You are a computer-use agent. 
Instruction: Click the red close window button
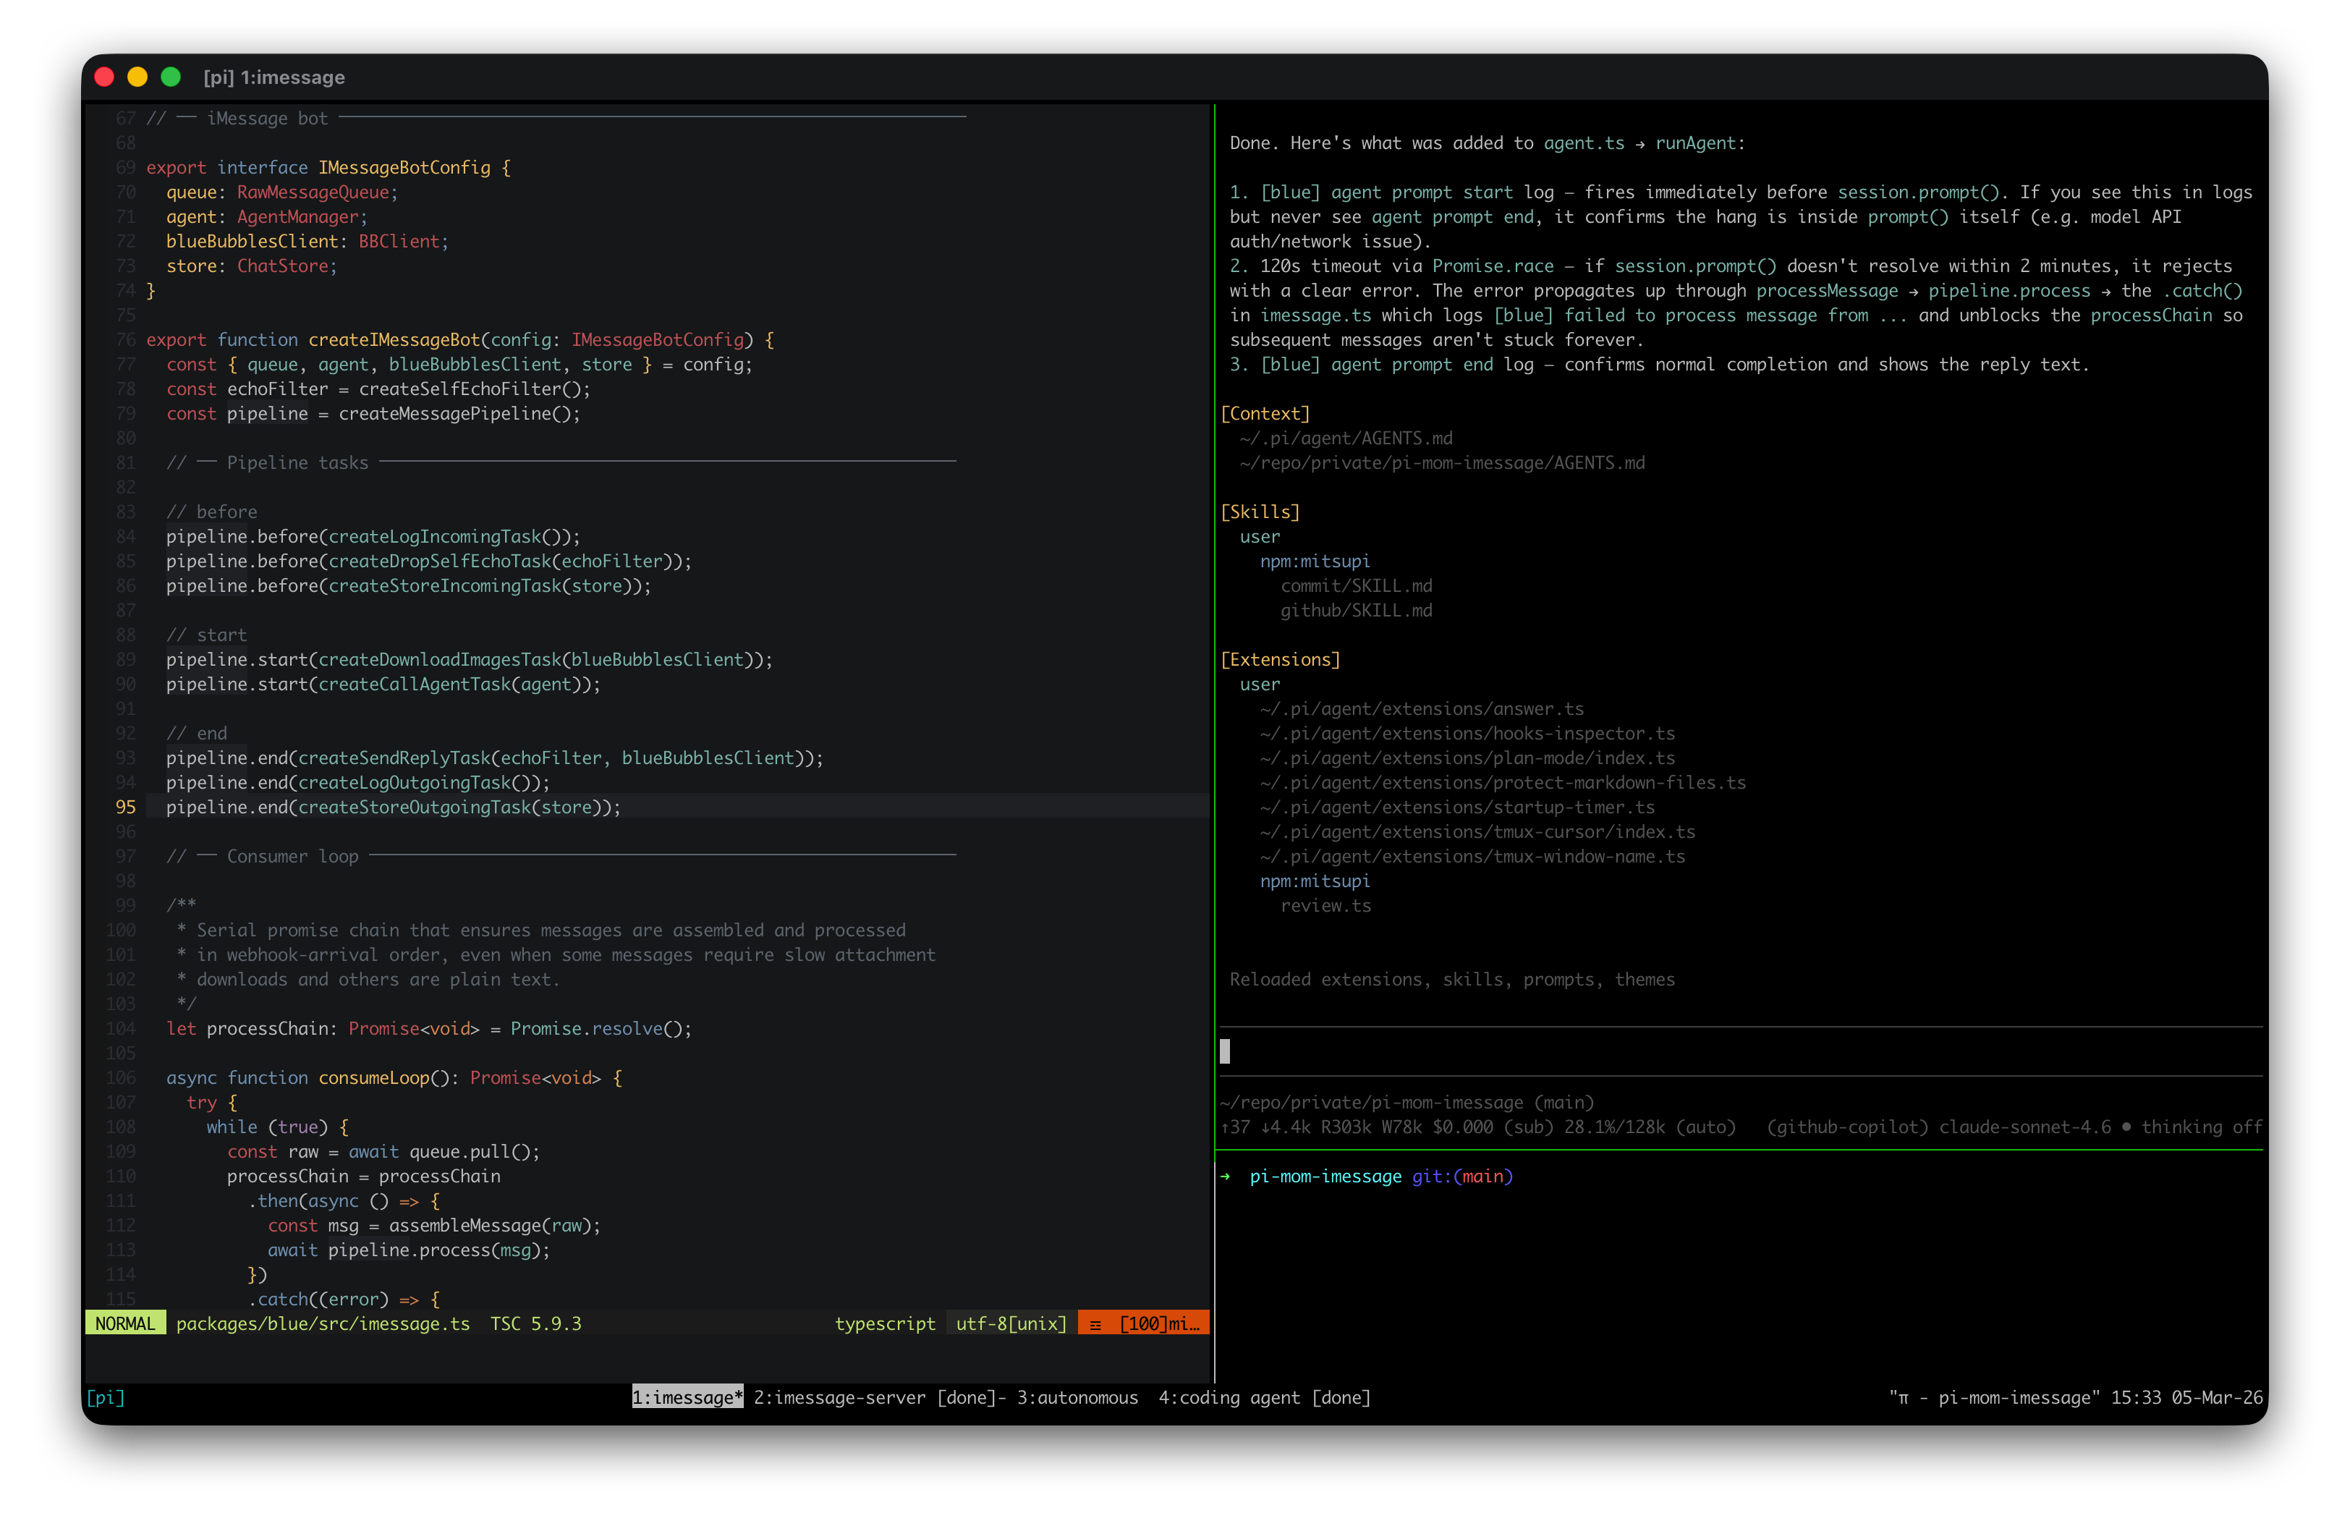[x=103, y=77]
